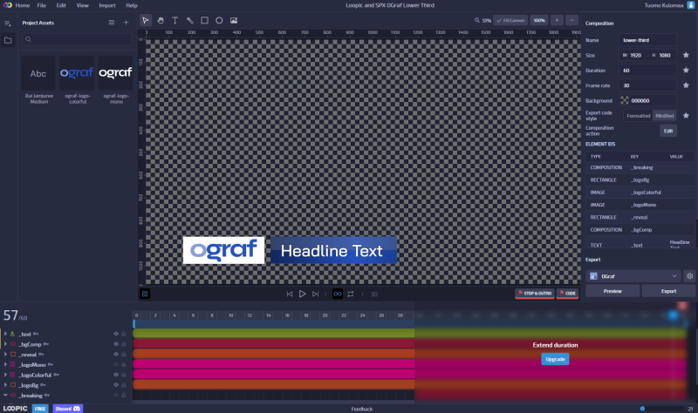Open the Help menu
Image resolution: width=698 pixels, height=413 pixels.
pos(132,5)
